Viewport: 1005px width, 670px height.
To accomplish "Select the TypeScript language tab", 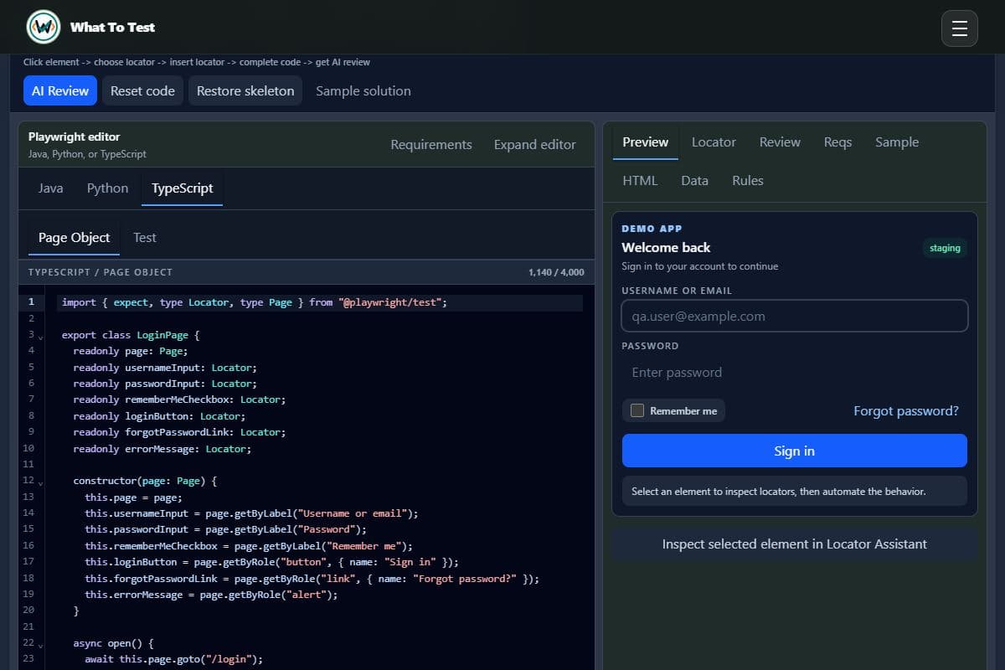I will tap(183, 188).
